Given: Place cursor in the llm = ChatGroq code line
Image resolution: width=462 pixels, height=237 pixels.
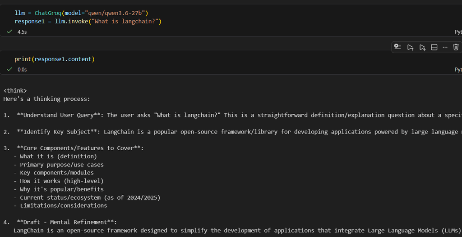Looking at the screenshot, I should click(x=81, y=13).
